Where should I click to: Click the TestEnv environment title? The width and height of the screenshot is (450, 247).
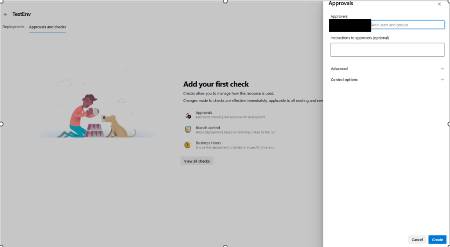coord(22,15)
